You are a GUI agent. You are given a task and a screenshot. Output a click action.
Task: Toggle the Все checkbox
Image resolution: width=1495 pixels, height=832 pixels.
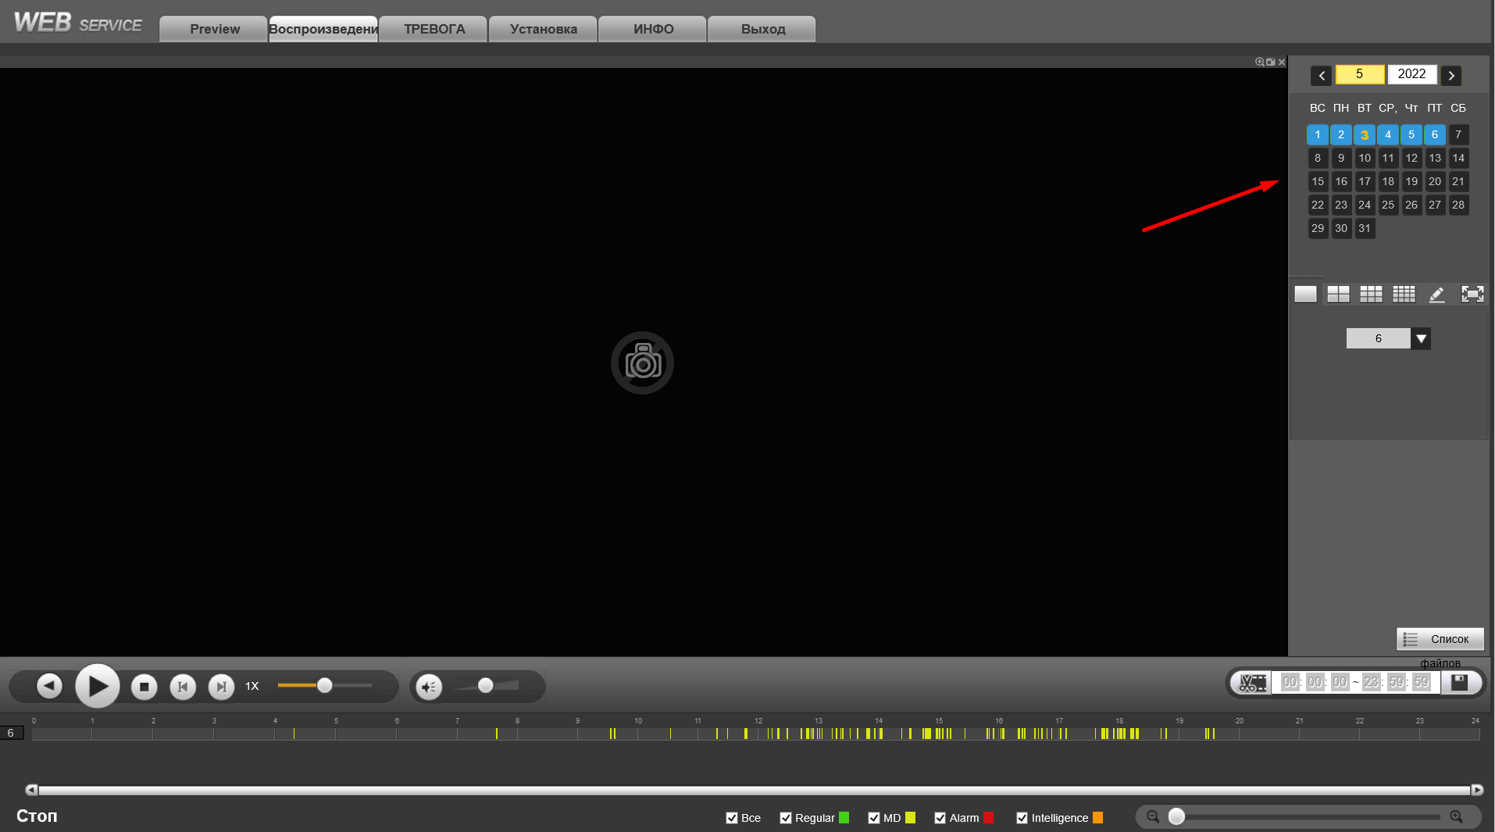coord(732,818)
